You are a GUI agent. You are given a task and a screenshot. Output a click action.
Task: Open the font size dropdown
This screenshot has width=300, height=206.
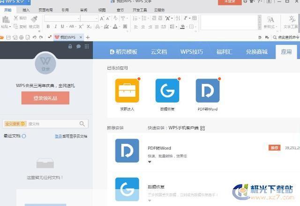coord(97,19)
